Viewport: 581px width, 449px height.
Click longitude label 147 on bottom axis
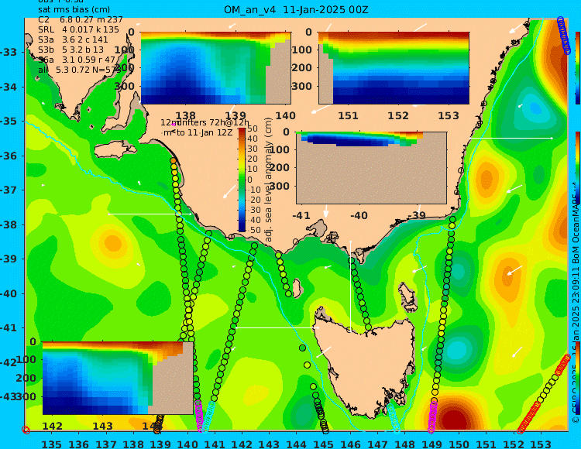[x=377, y=444]
